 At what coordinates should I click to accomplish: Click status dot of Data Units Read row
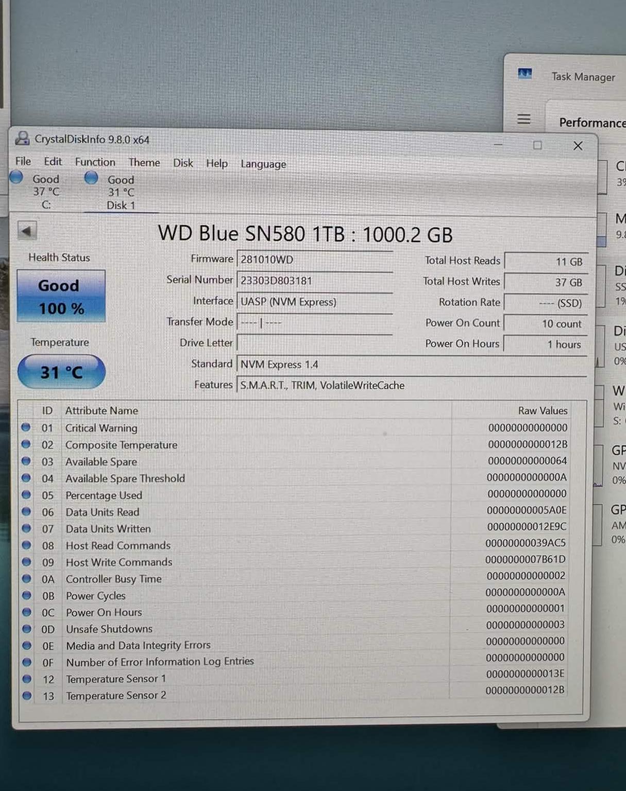(26, 512)
